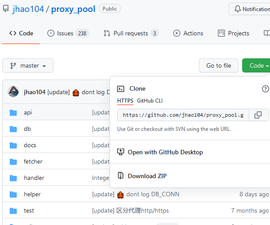
Task: Click the GitHub Desktop download icon
Action: coord(121,152)
